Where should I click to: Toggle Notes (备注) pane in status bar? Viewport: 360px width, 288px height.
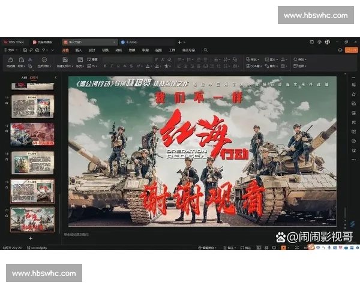pyautogui.click(x=230, y=248)
